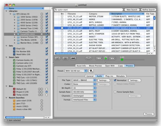This screenshot has width=161, height=126.
Task: Click the green playback position slider knob
Action: [x=122, y=60]
